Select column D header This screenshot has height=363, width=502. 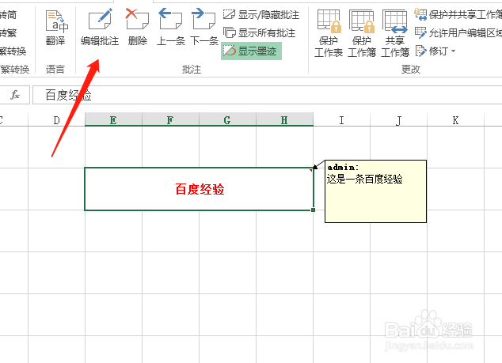[57, 120]
